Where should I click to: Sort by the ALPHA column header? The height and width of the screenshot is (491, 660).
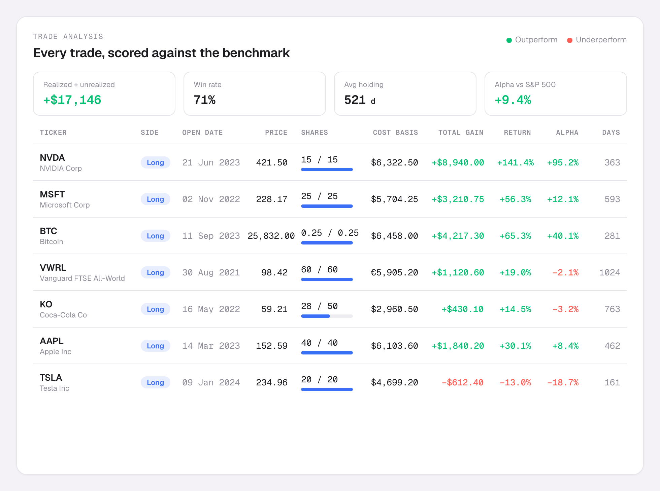(567, 133)
